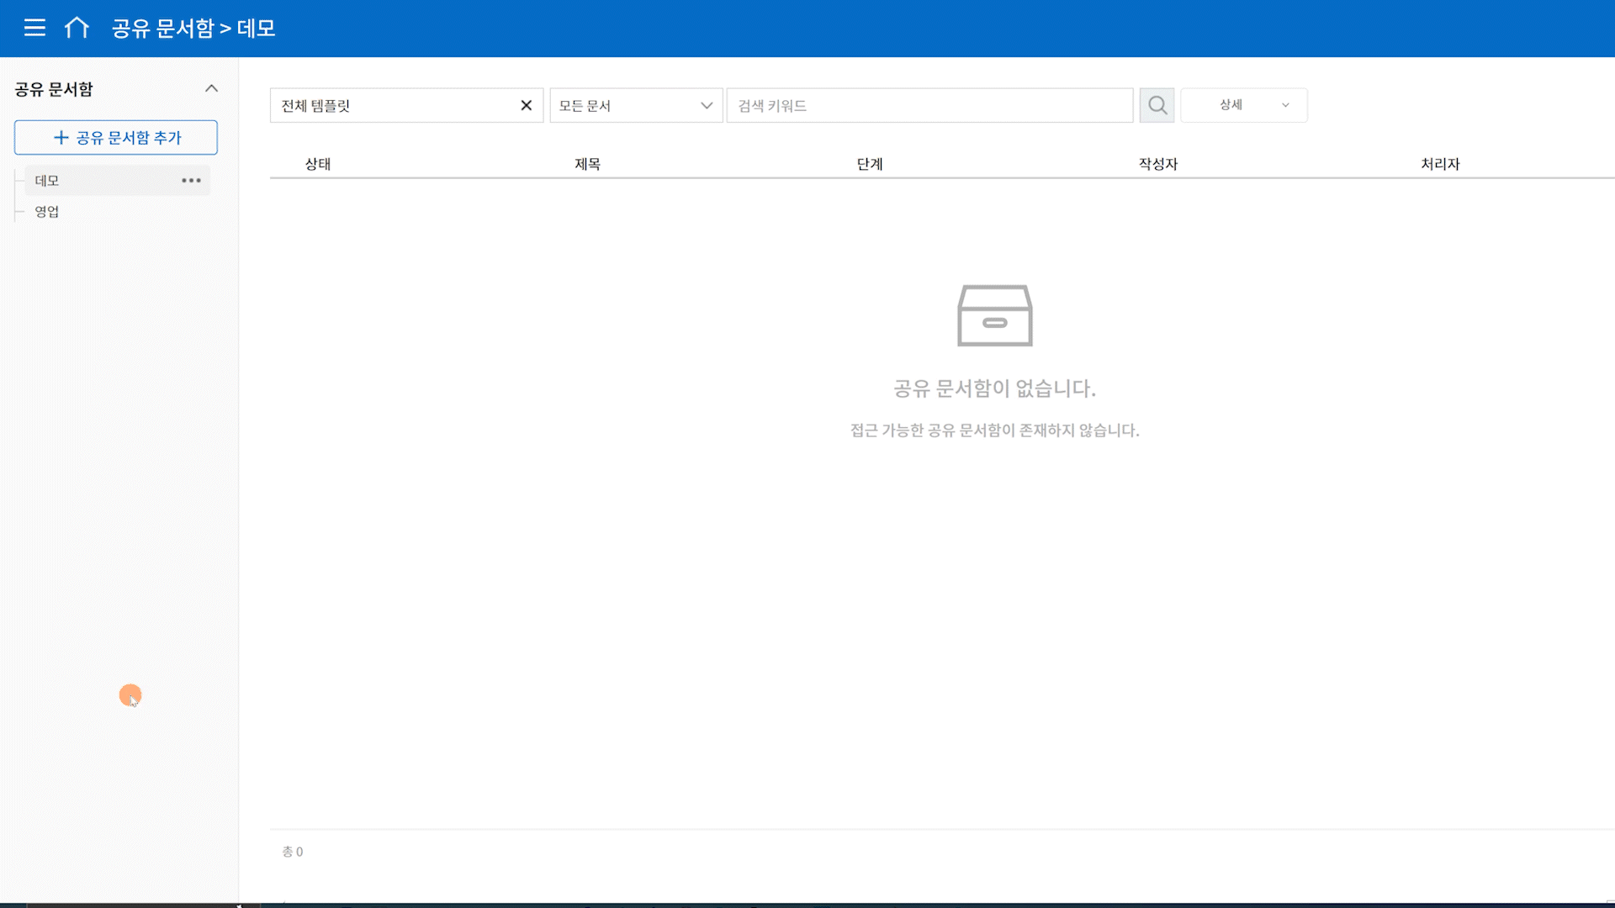Click the 전체 템플릿 template field
This screenshot has width=1615, height=908.
[395, 105]
